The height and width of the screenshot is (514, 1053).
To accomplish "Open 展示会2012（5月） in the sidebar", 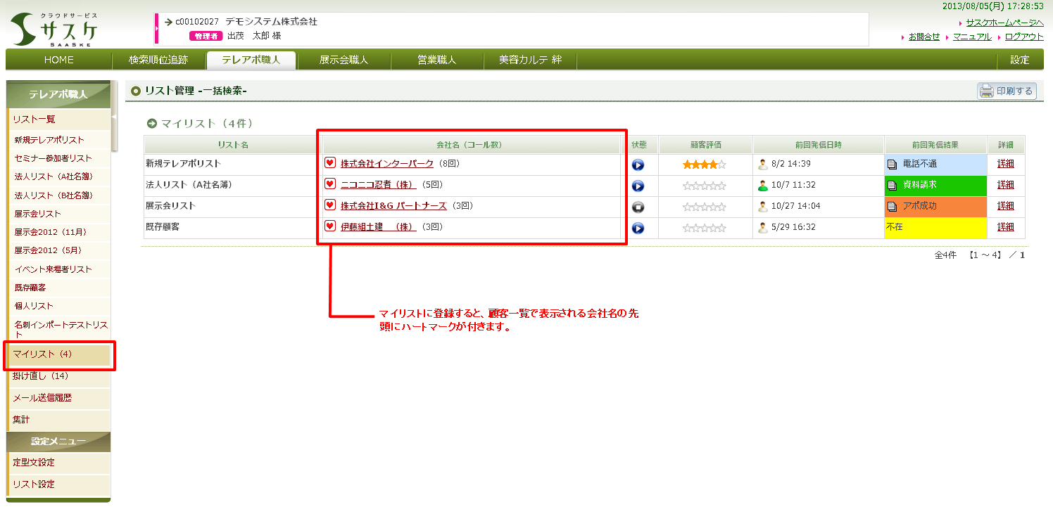I will [60, 250].
